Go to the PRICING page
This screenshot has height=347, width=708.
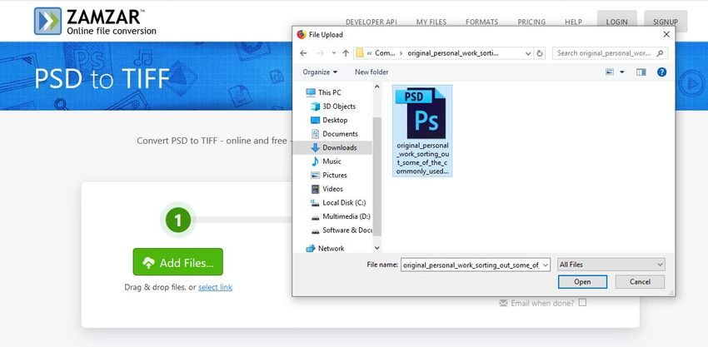point(531,21)
